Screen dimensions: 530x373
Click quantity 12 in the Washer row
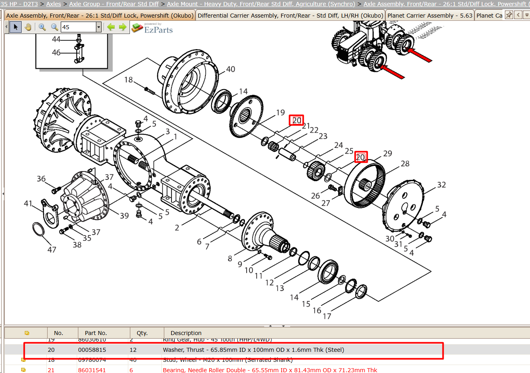(133, 350)
